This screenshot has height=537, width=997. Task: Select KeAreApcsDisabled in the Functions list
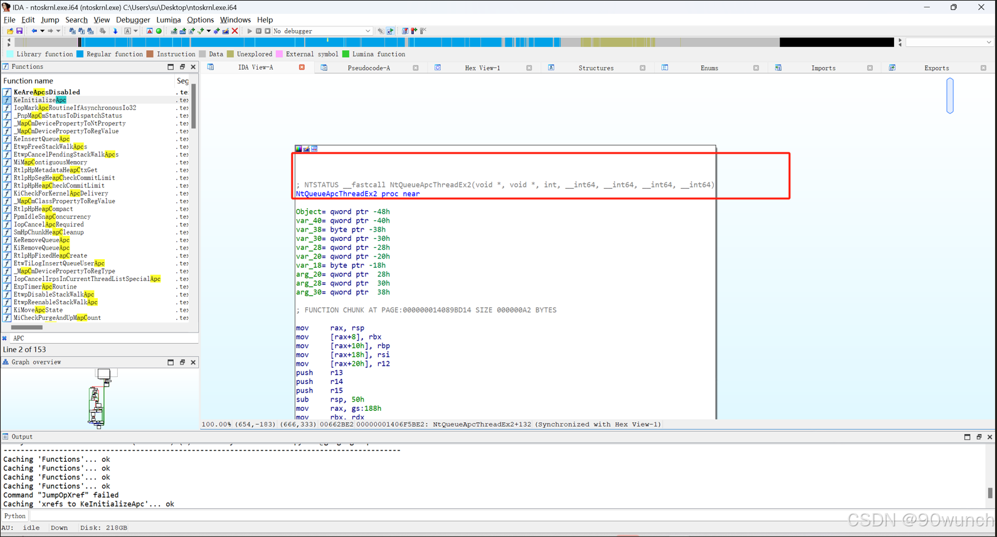47,92
